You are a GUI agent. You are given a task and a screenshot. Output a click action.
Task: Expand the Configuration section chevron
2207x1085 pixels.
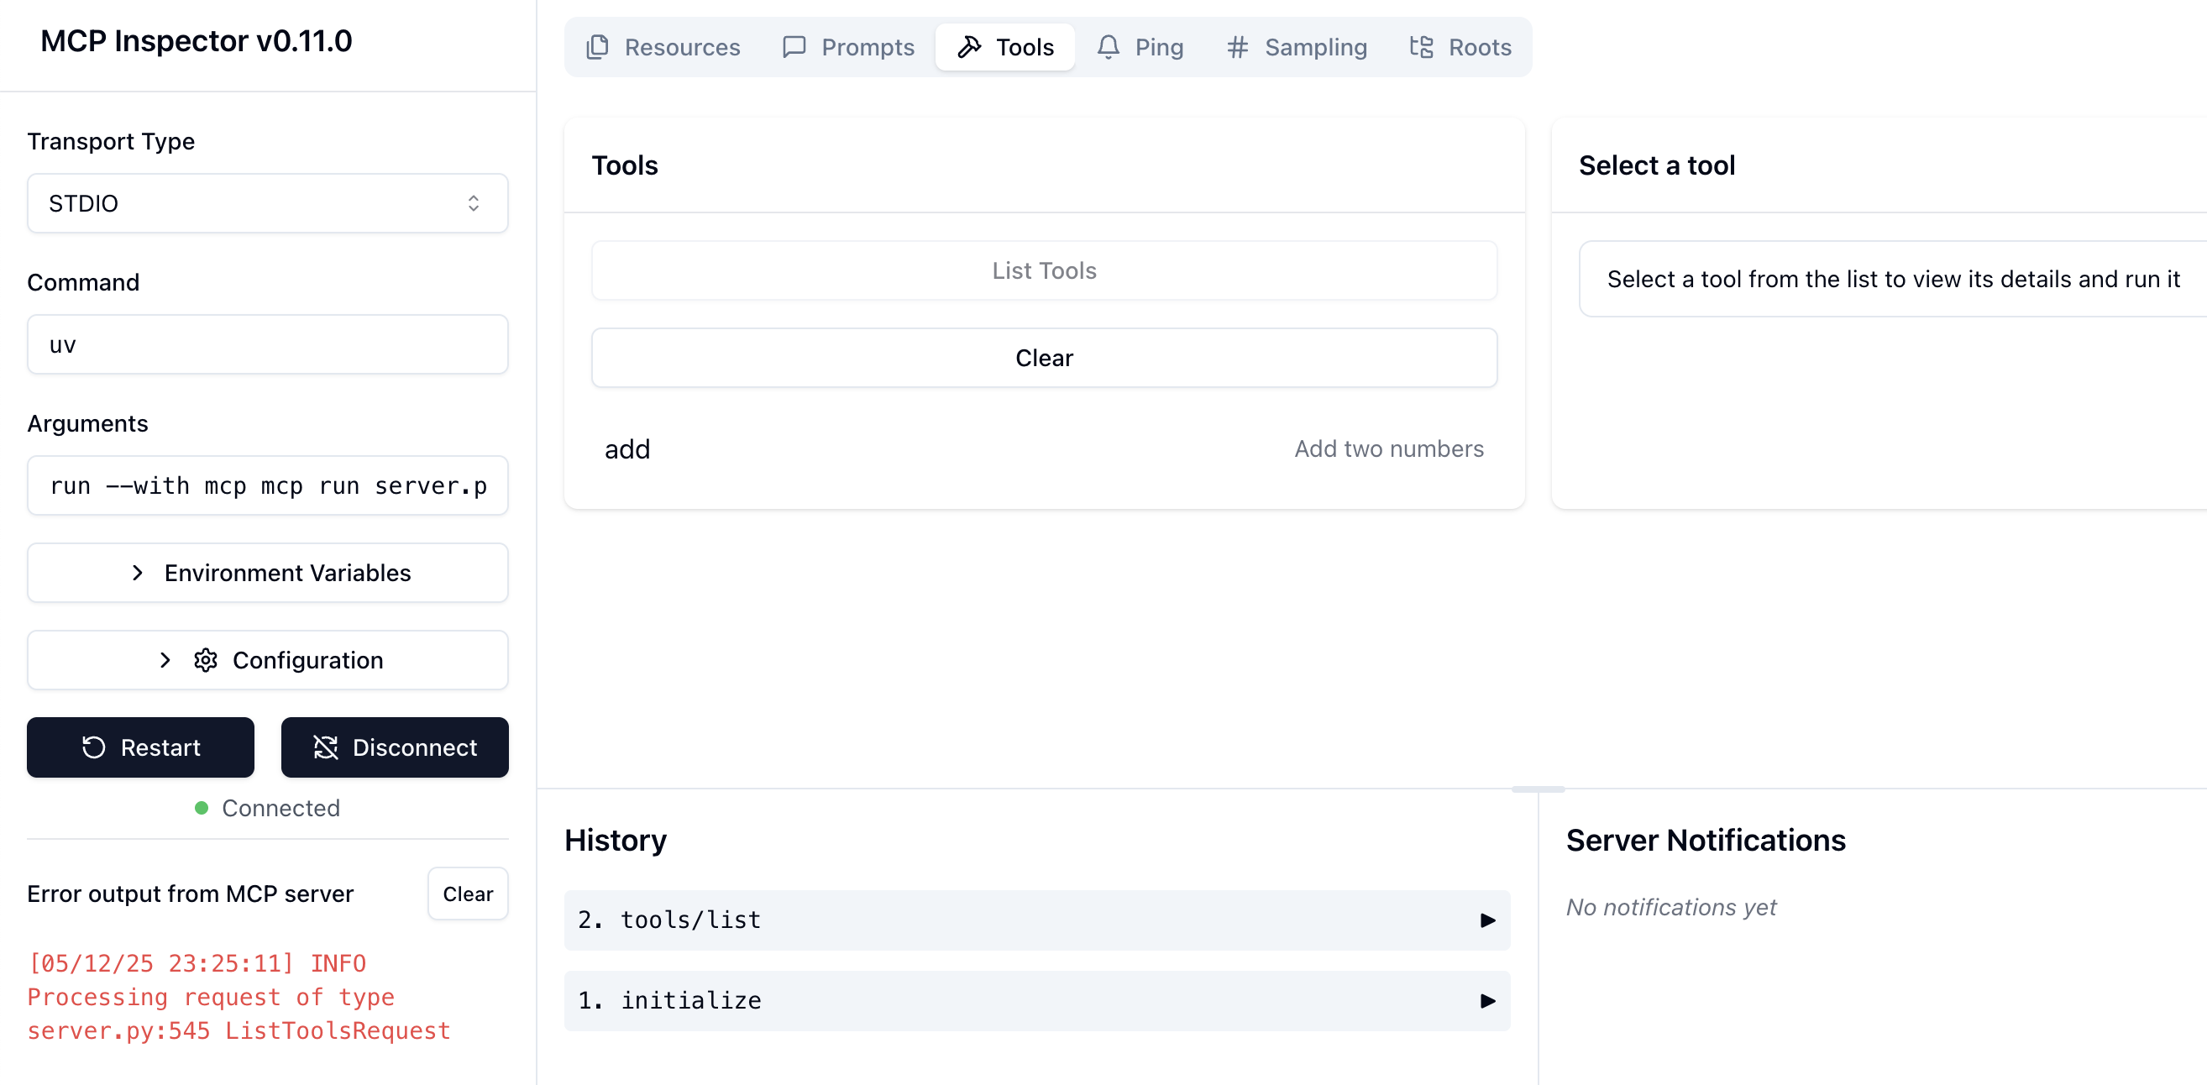pyautogui.click(x=165, y=660)
